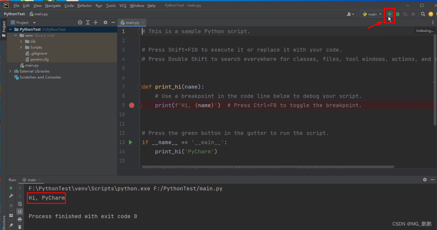Open the View menu
This screenshot has height=230, width=437.
point(37,5)
